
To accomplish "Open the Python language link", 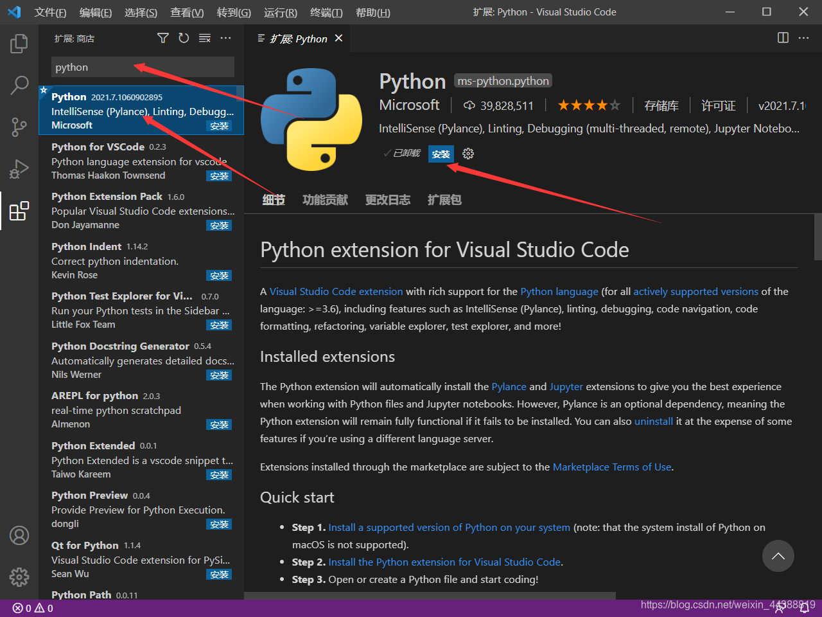I will tap(559, 291).
